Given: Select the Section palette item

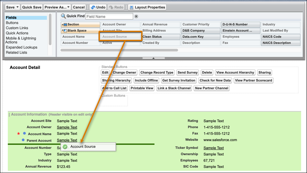Looking at the screenshot, I should coord(80,25).
